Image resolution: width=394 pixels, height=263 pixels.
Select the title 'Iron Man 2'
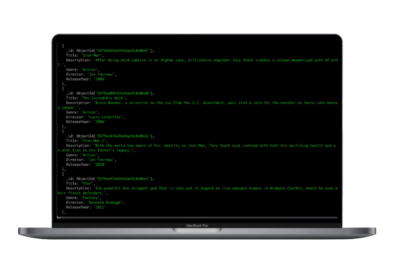click(94, 141)
